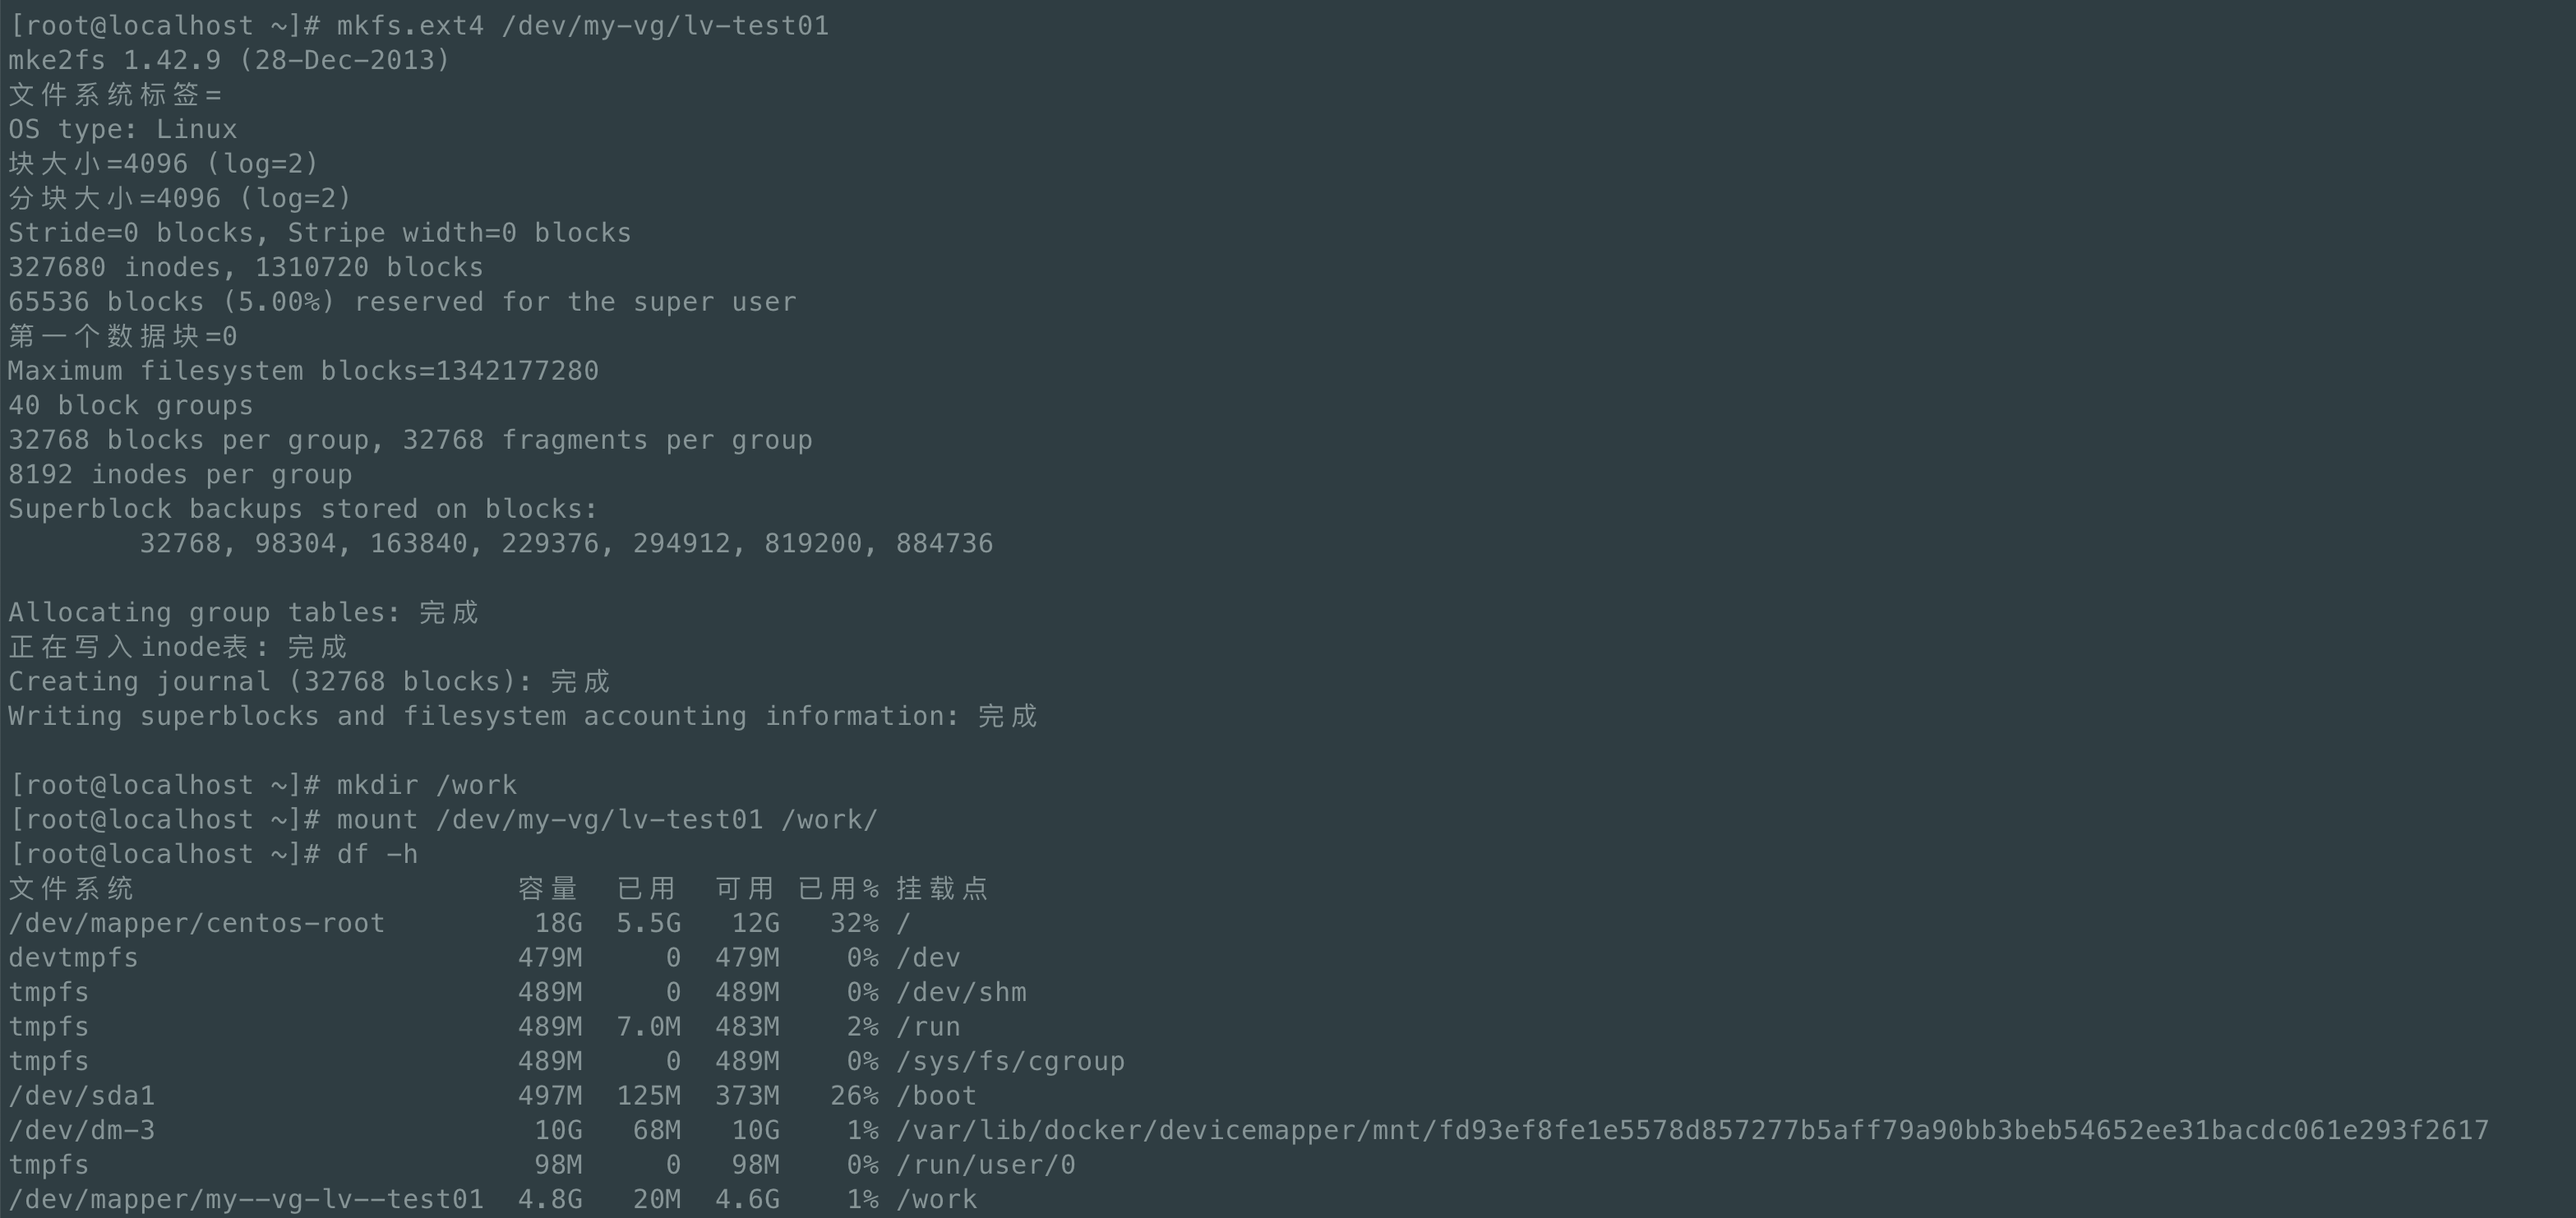The height and width of the screenshot is (1218, 2576).
Task: Click the 'Stride=0 blocks' line
Action: click(x=320, y=233)
